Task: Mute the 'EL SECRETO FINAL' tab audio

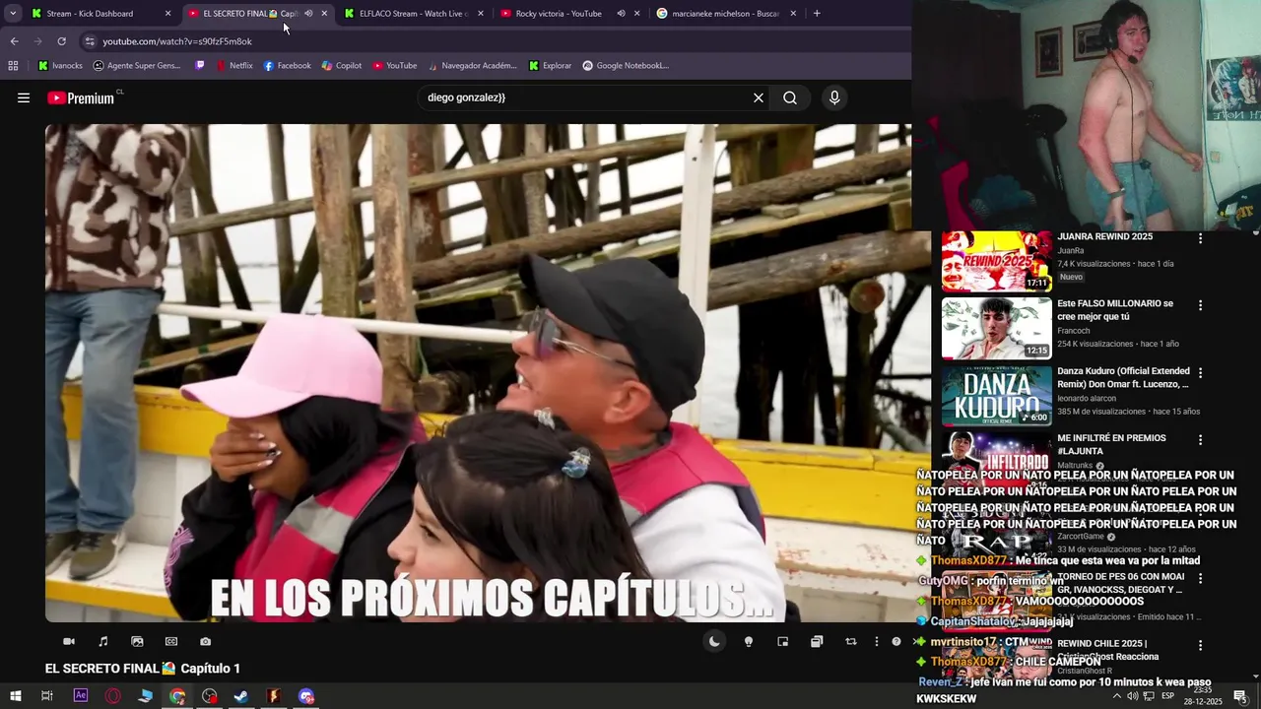Action: [308, 14]
